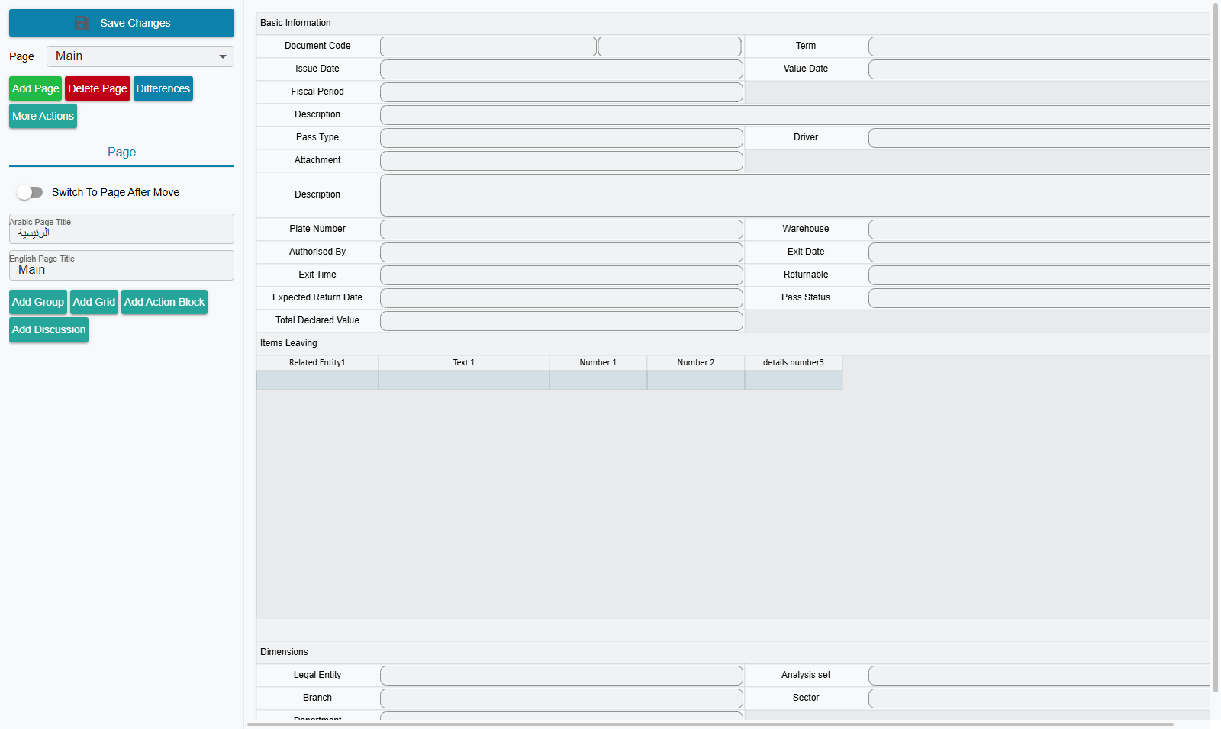Image resolution: width=1221 pixels, height=729 pixels.
Task: Click the Branch field
Action: [562, 698]
